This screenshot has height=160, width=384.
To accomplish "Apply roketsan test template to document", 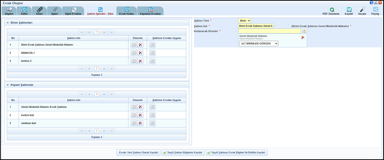I will [x=153, y=123].
